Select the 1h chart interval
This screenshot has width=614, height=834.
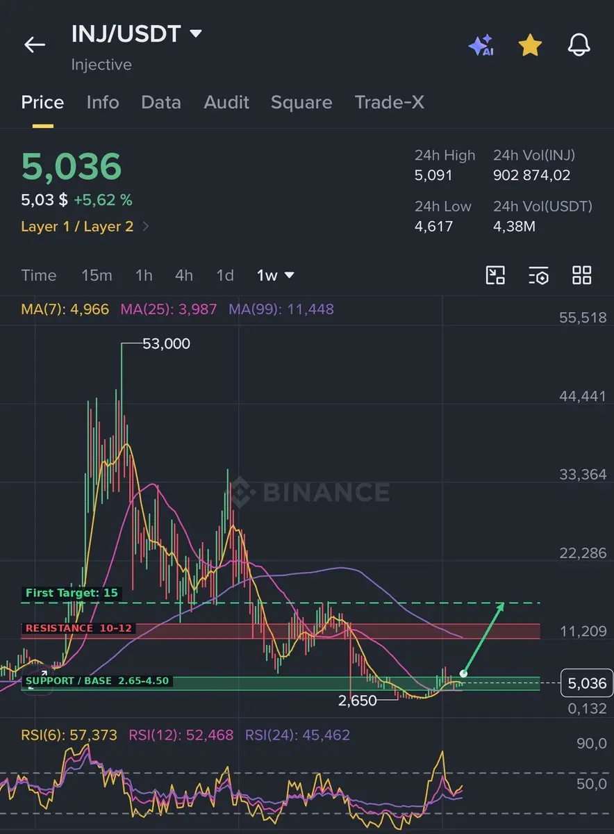coord(144,275)
